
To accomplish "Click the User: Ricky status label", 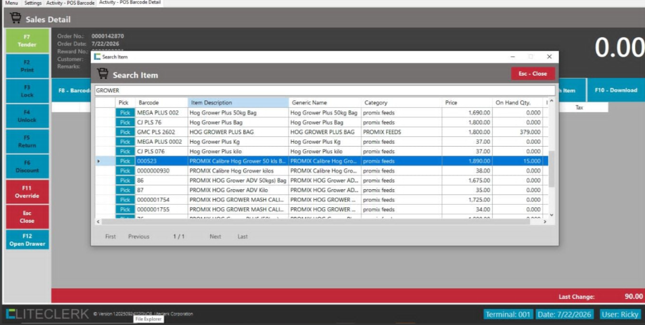I will [x=620, y=314].
